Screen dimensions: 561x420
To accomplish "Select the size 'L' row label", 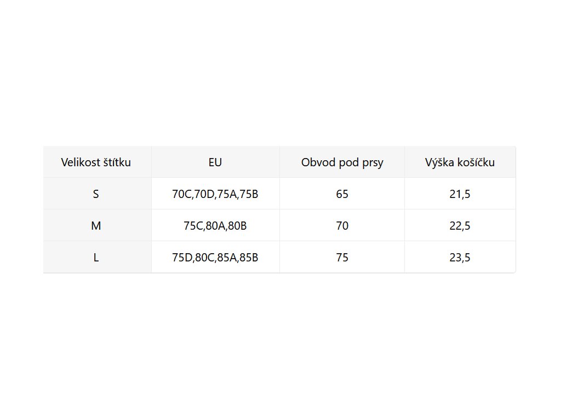I will point(96,258).
